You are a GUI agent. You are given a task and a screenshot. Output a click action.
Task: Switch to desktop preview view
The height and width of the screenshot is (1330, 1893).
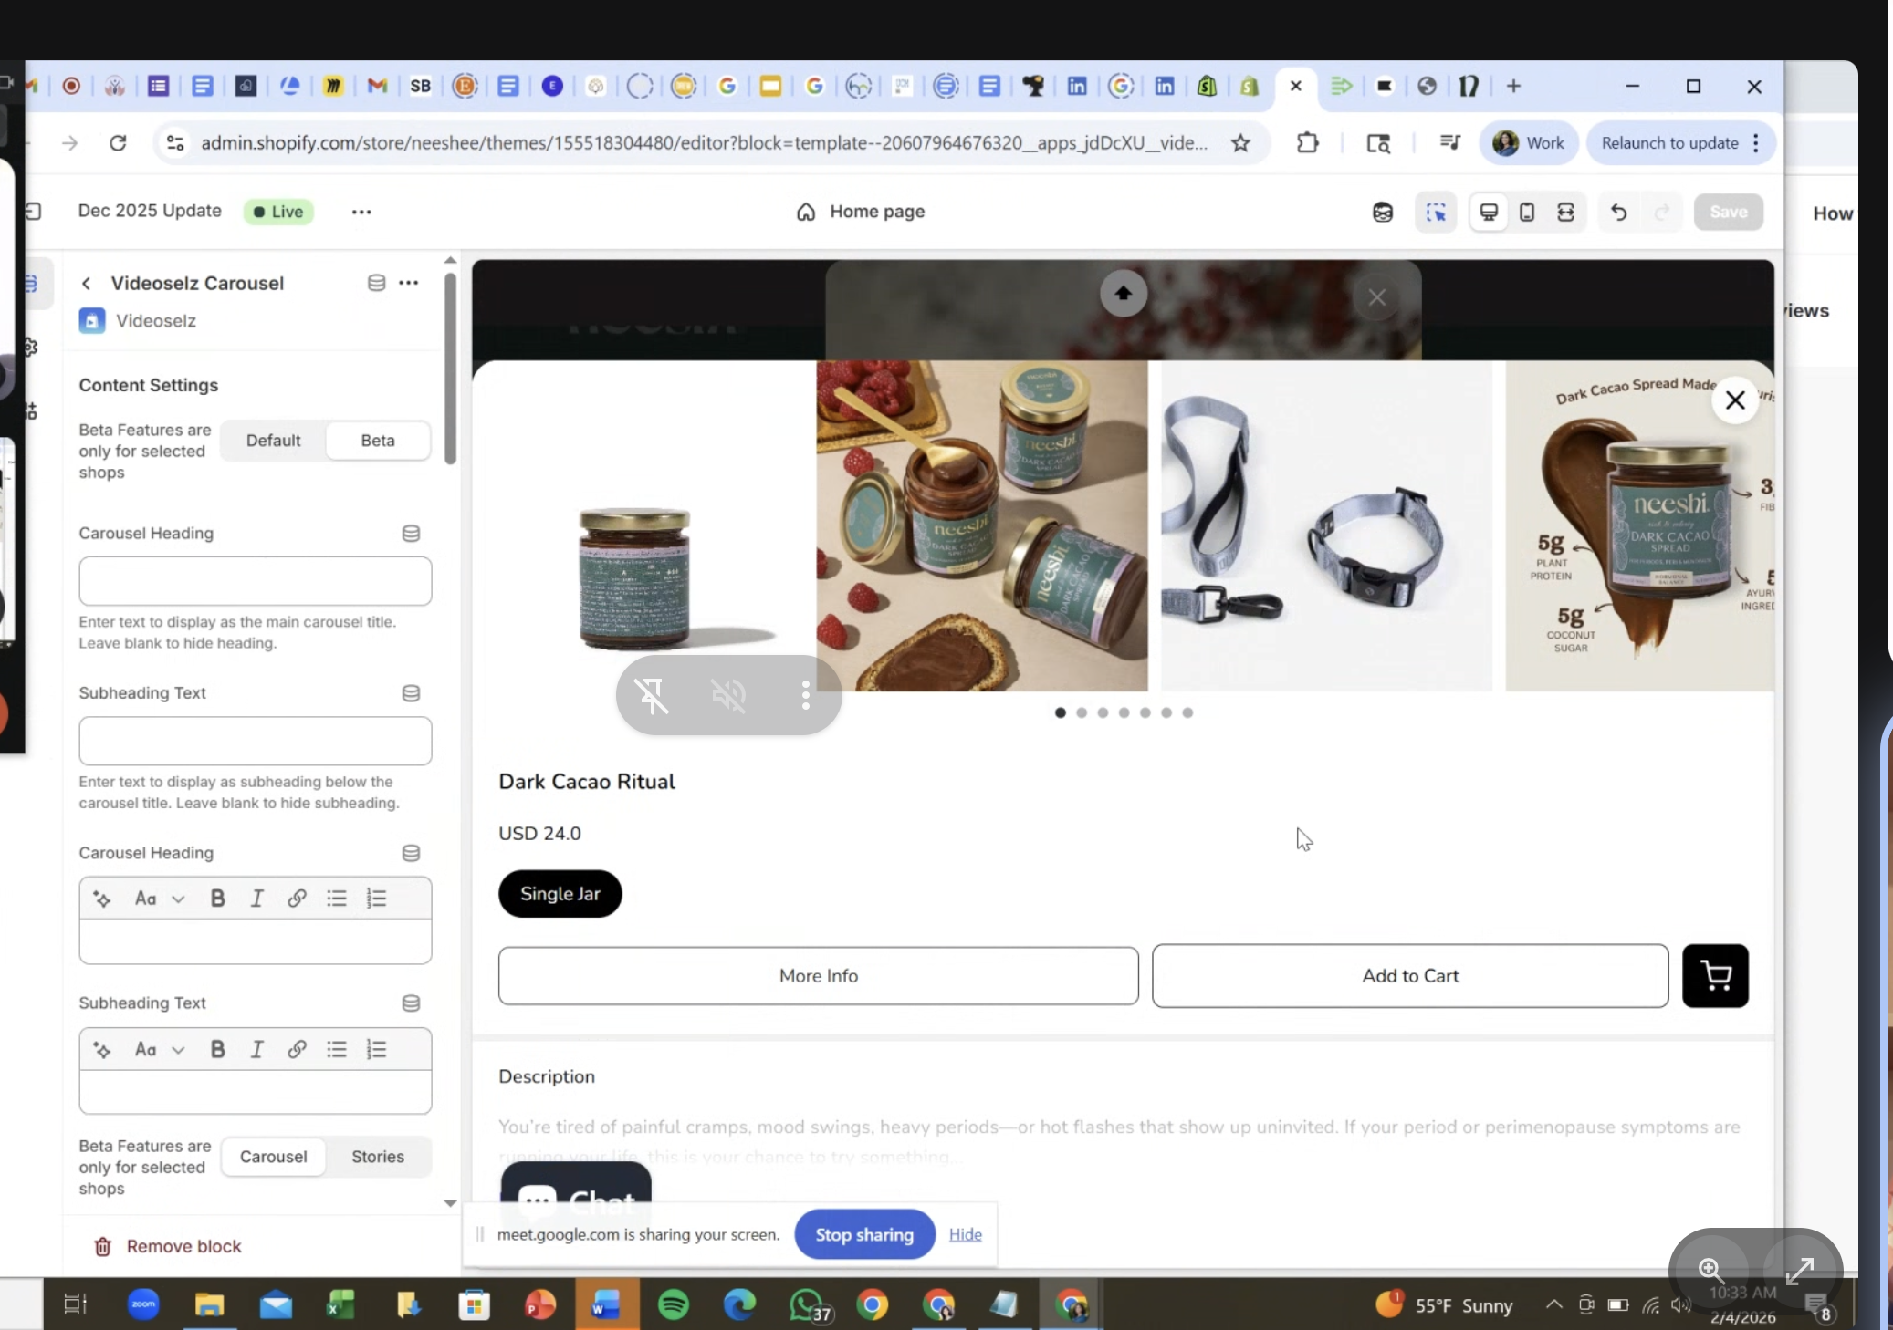(1489, 212)
